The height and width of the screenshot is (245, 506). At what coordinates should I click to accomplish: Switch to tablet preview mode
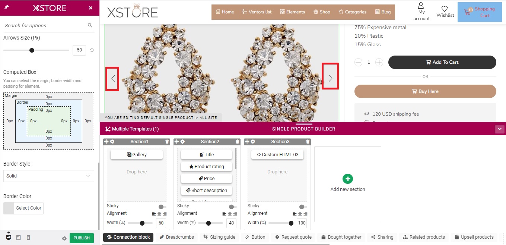point(18,238)
